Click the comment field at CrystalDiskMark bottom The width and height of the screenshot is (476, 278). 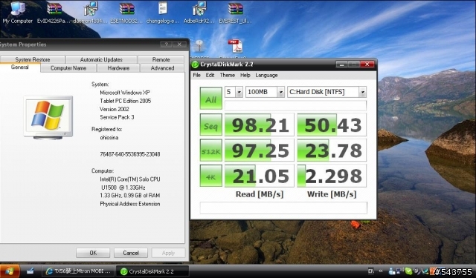coord(283,208)
